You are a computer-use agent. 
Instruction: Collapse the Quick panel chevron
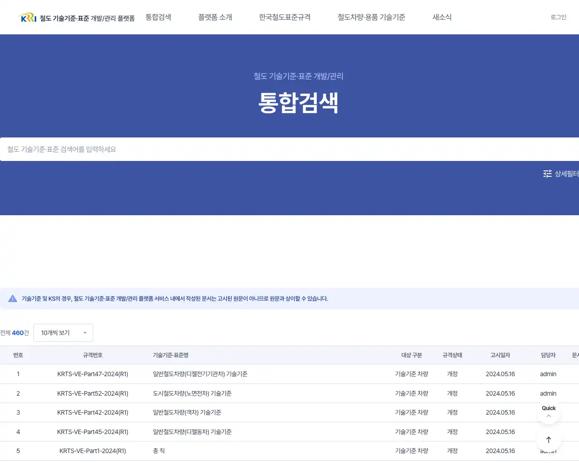click(548, 416)
